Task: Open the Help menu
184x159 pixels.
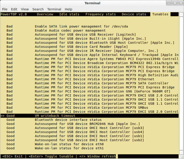Action: coord(68,9)
